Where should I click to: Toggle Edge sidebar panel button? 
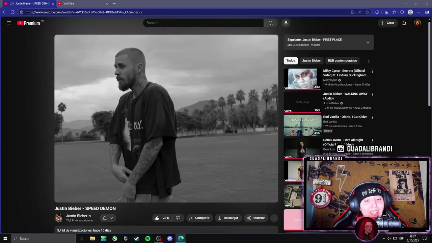click(427, 12)
